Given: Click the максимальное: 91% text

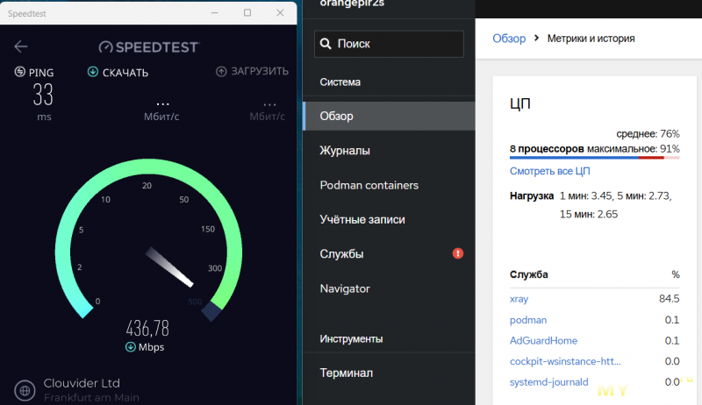Looking at the screenshot, I should click(x=633, y=149).
